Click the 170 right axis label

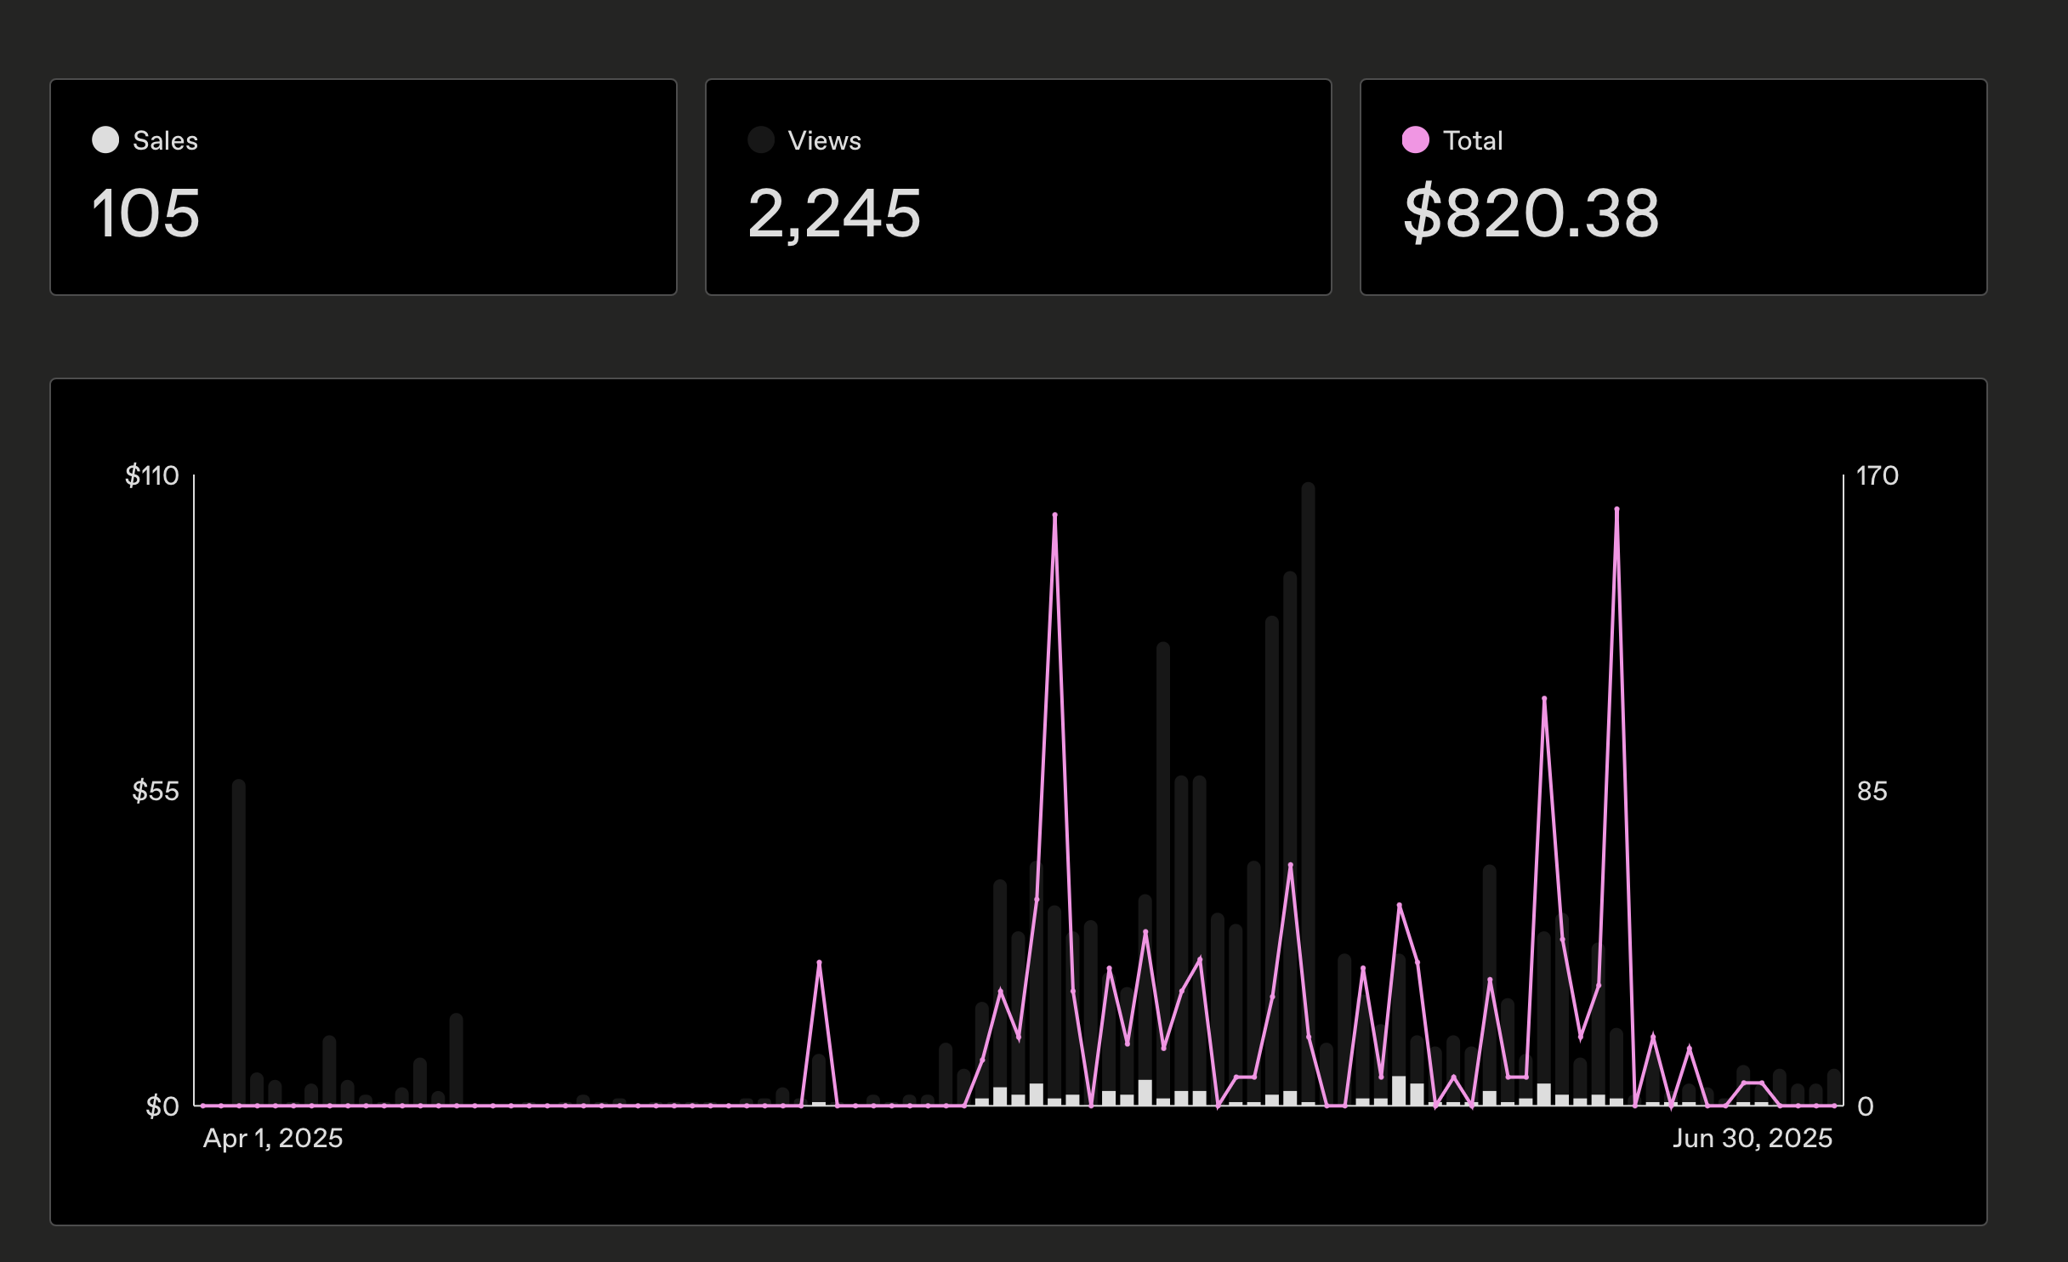pyautogui.click(x=1877, y=475)
